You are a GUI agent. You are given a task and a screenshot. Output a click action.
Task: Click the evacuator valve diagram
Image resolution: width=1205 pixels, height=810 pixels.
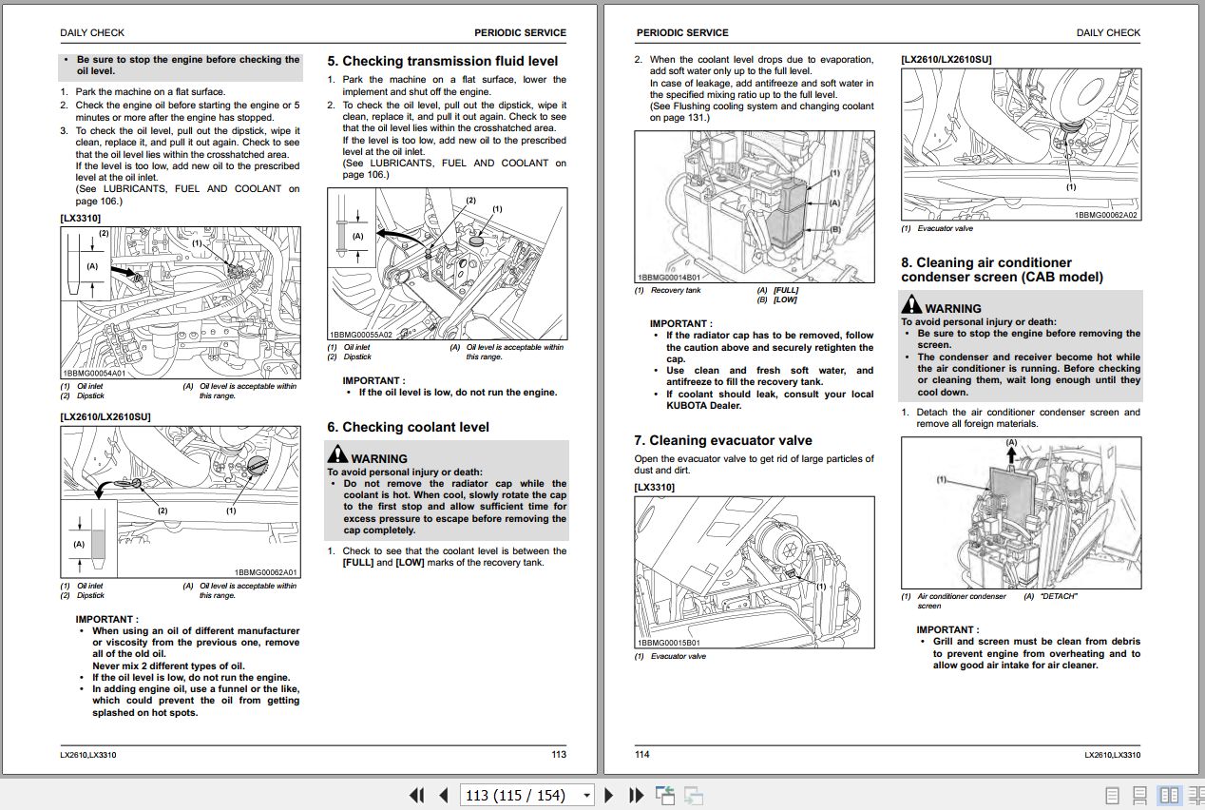click(755, 570)
